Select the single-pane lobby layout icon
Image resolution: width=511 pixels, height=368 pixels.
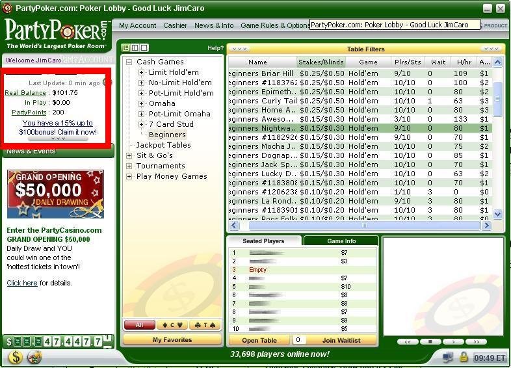tap(144, 48)
